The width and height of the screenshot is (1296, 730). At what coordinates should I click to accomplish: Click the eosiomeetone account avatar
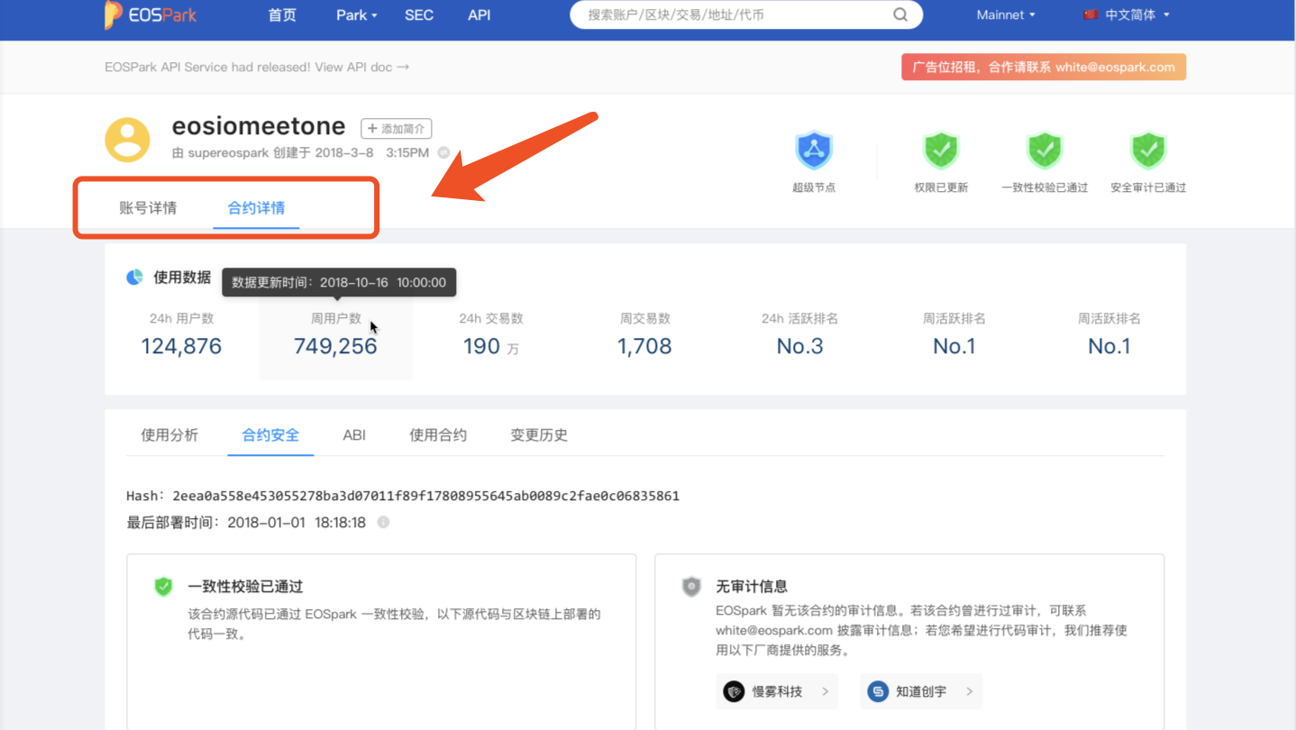coord(127,140)
